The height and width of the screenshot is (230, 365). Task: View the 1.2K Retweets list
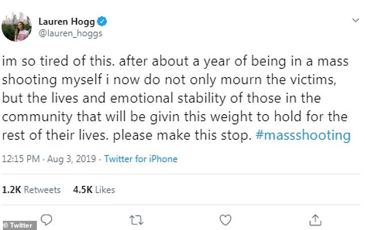(33, 189)
